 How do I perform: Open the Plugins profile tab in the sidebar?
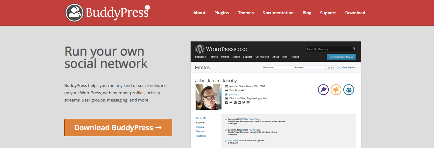200,127
